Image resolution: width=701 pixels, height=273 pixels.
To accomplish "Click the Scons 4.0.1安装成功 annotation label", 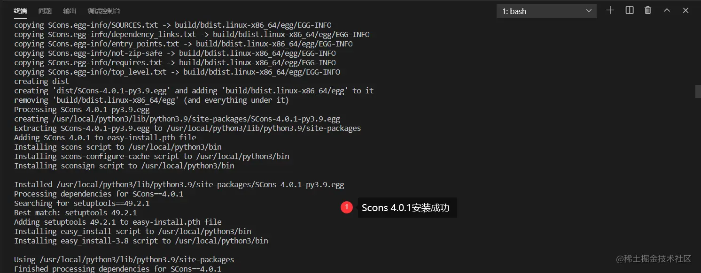I will coord(405,208).
